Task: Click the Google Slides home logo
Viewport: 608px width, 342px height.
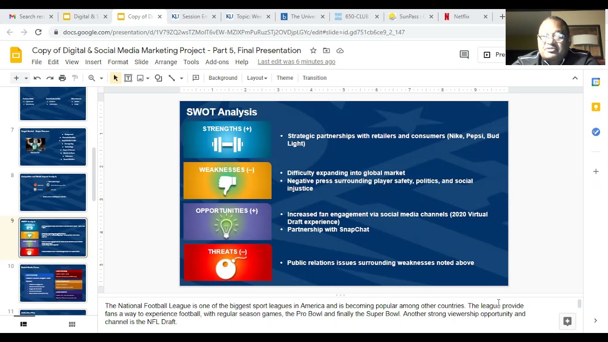Action: 16,55
